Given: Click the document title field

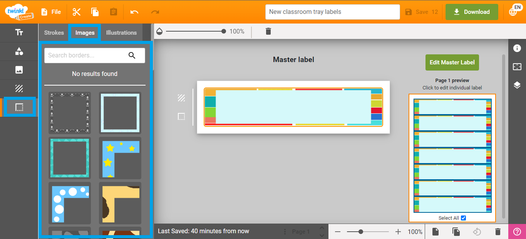Looking at the screenshot, I should tap(333, 12).
